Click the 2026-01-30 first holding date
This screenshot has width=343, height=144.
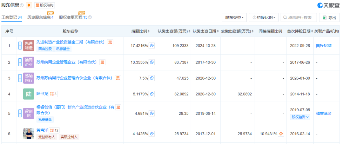tap(300, 78)
